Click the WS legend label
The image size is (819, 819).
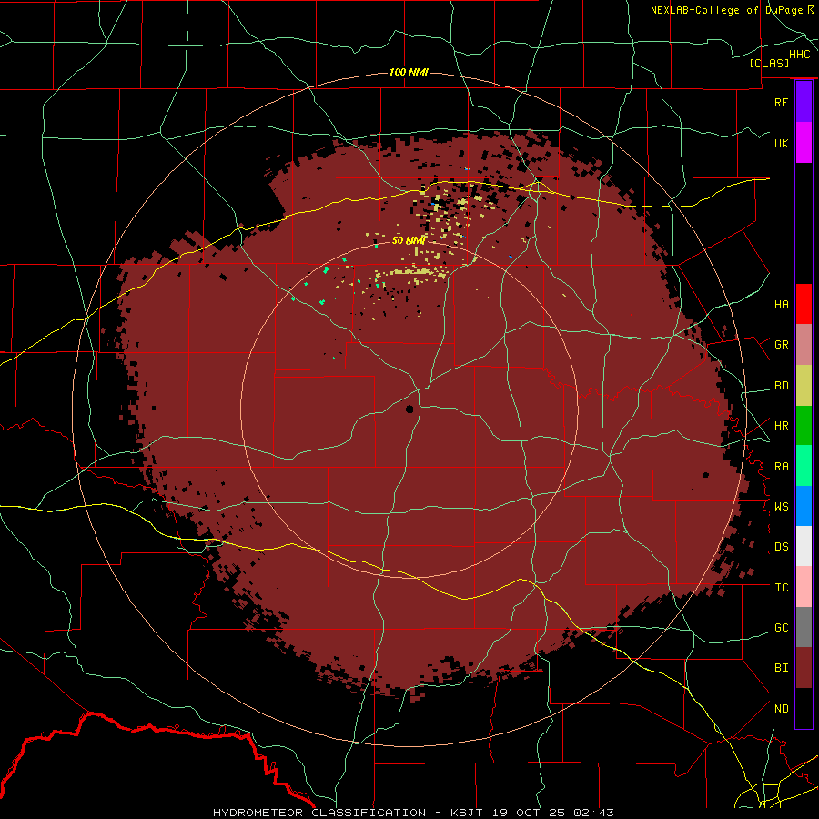pos(781,507)
